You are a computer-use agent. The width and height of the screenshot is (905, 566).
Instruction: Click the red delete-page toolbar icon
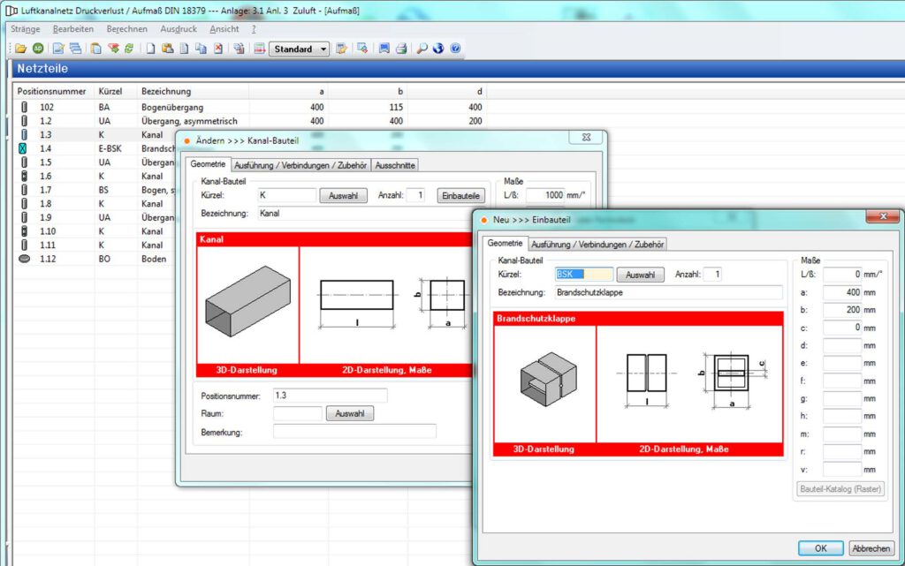(218, 49)
